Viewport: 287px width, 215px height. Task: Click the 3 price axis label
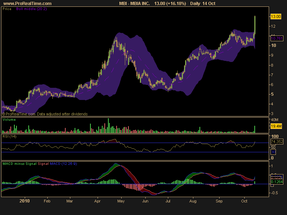click(x=272, y=114)
